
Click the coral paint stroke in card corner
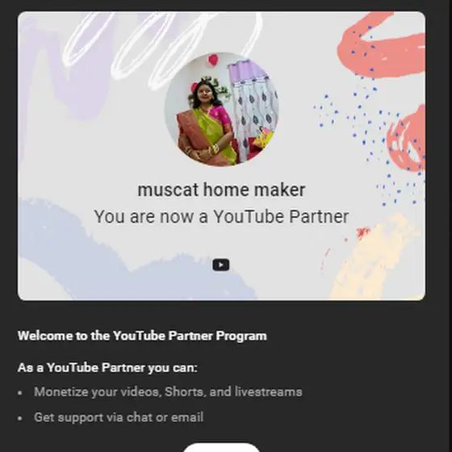click(x=382, y=44)
